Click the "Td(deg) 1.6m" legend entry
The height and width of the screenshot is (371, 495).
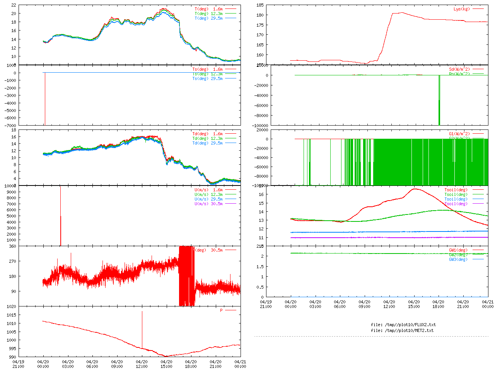pos(214,134)
